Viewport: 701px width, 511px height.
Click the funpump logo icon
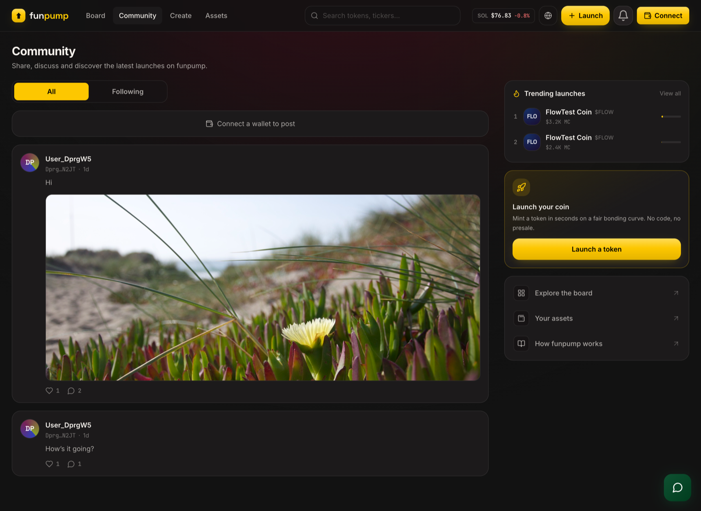(18, 16)
